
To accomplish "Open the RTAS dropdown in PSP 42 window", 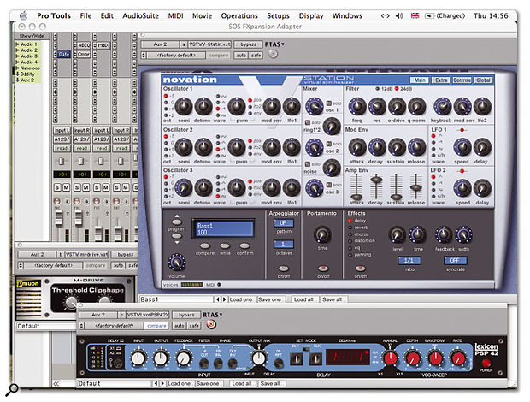I will (212, 315).
